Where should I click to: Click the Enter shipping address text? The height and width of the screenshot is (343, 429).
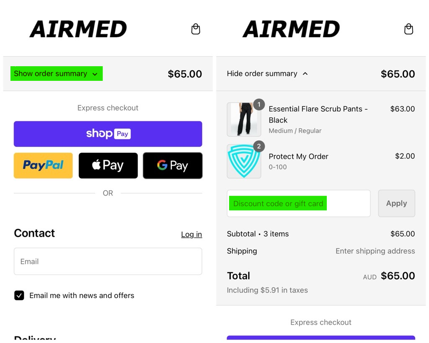point(375,251)
